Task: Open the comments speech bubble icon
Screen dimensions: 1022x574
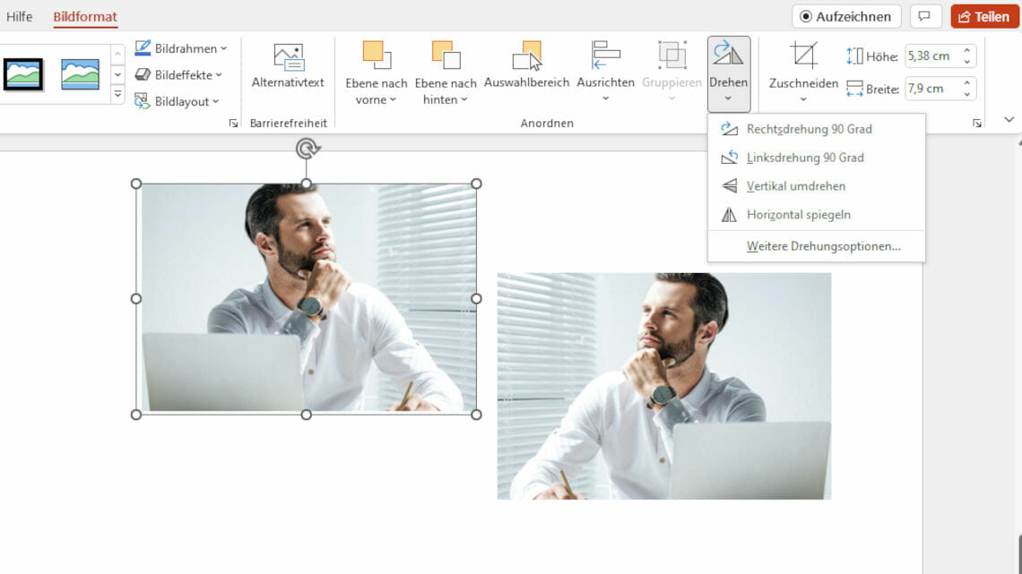Action: [924, 16]
